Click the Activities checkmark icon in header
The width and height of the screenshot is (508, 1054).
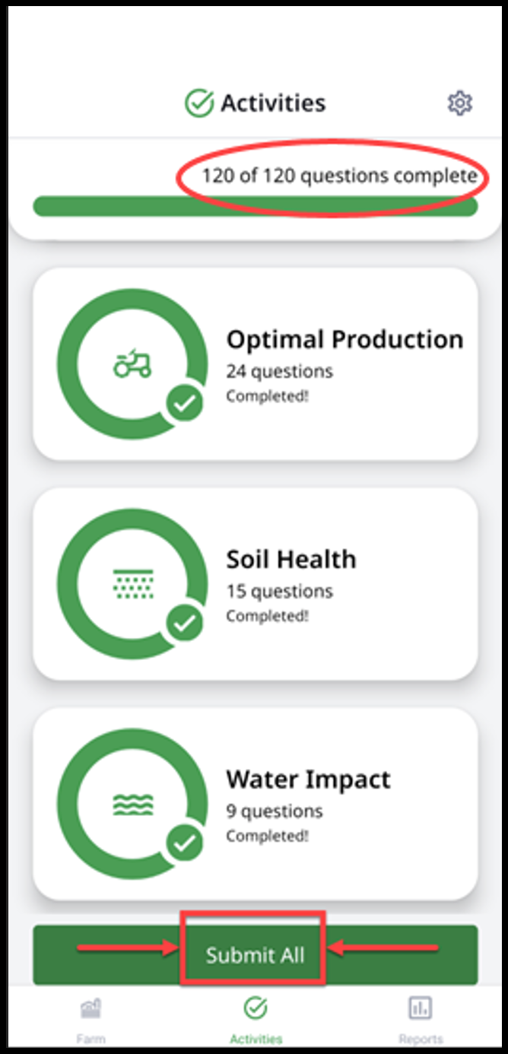(199, 103)
